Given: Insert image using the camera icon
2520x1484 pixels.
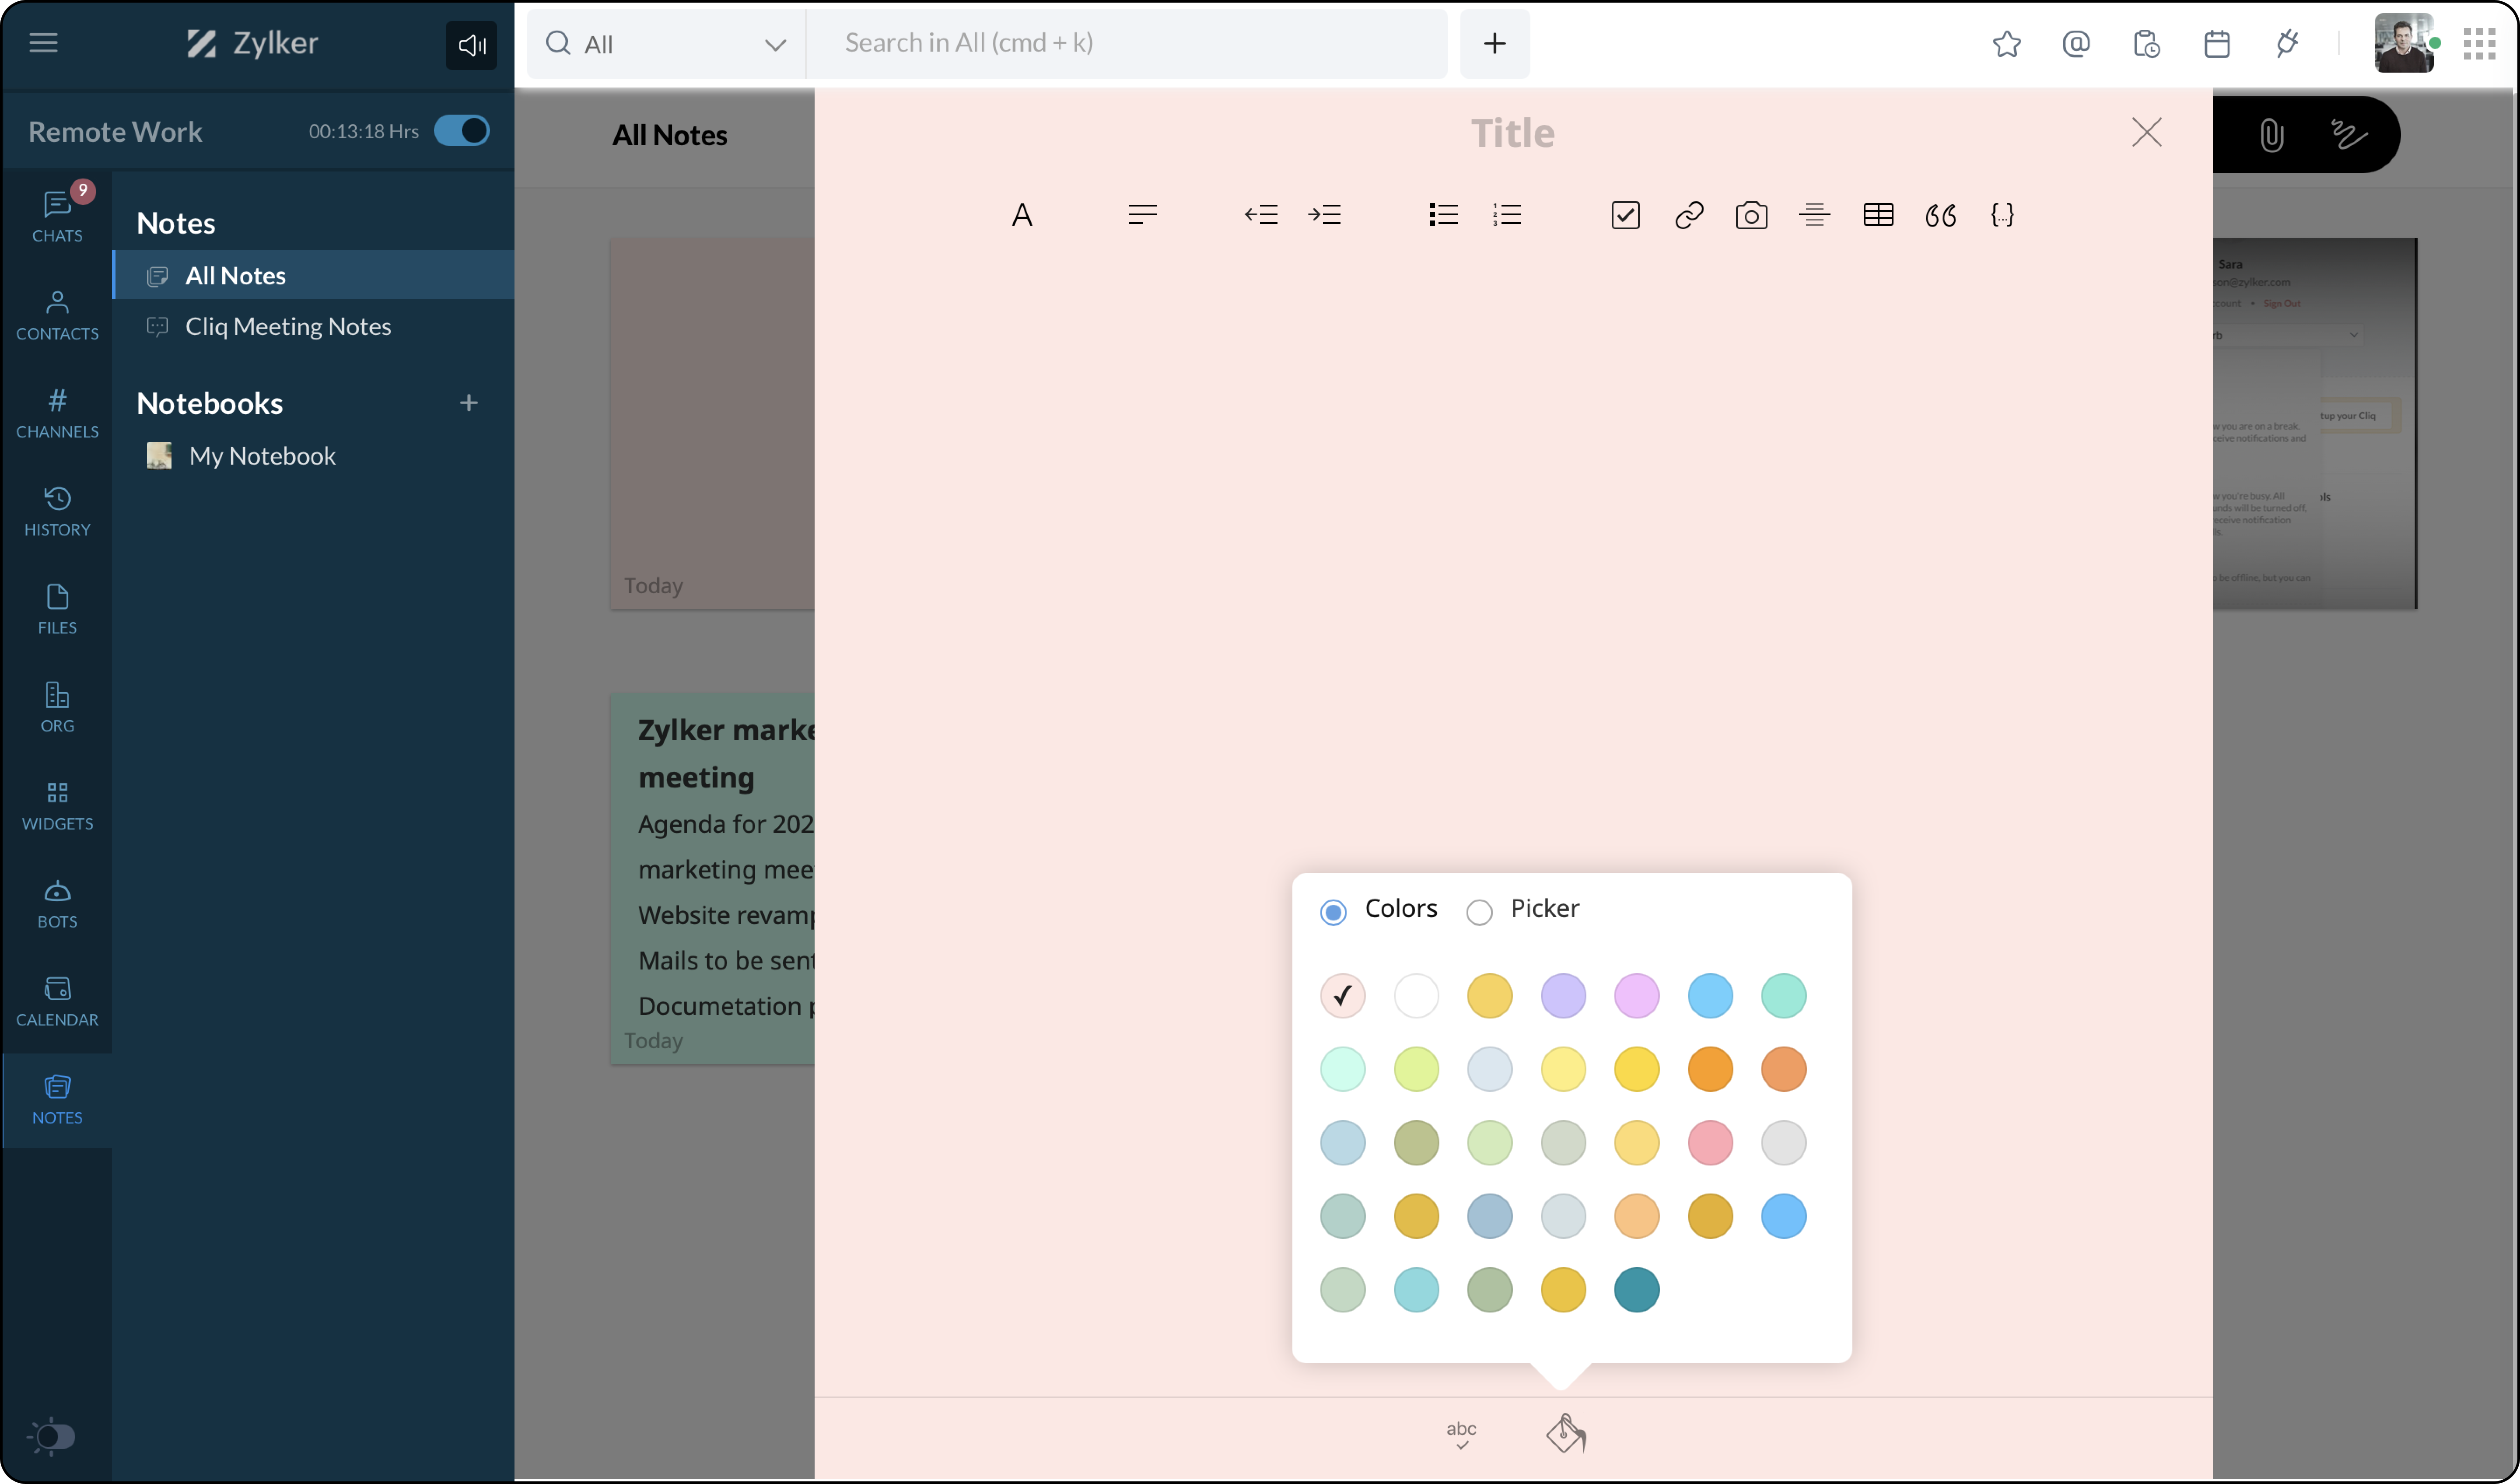Looking at the screenshot, I should tap(1751, 215).
